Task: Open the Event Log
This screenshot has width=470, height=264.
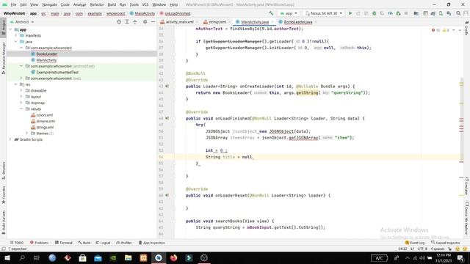Action: click(415, 243)
